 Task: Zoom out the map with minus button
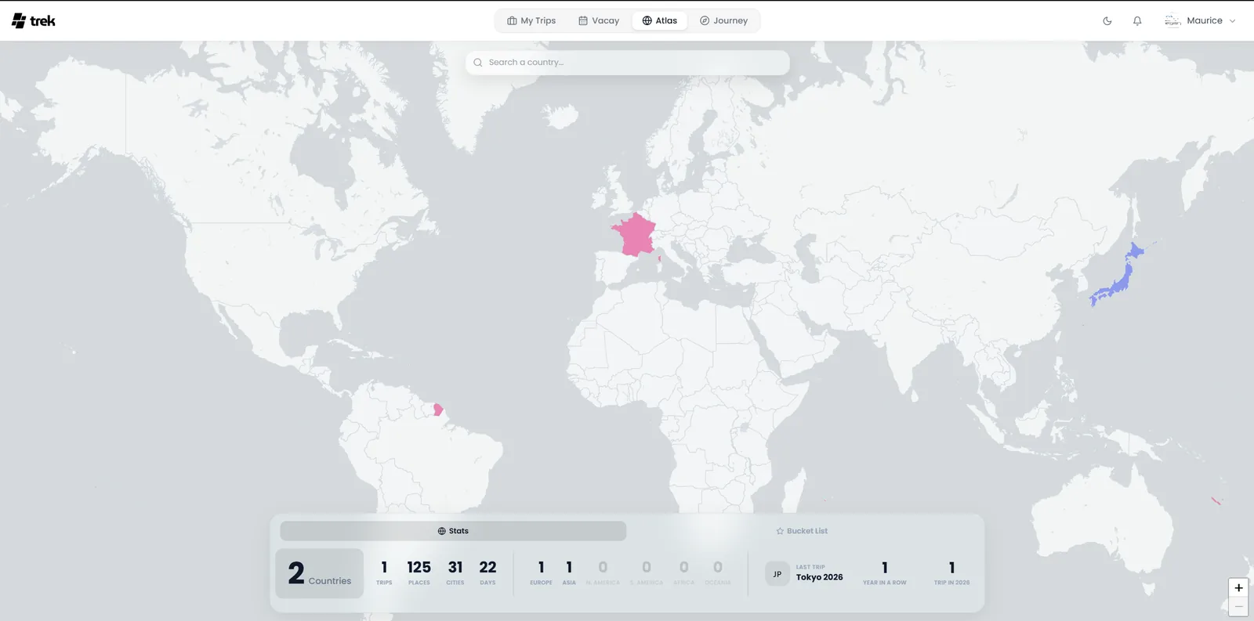click(1238, 607)
